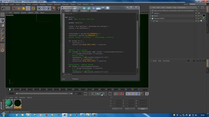209x117 pixels.
Task: Toggle Position keyframe recording icon
Action: point(127,94)
